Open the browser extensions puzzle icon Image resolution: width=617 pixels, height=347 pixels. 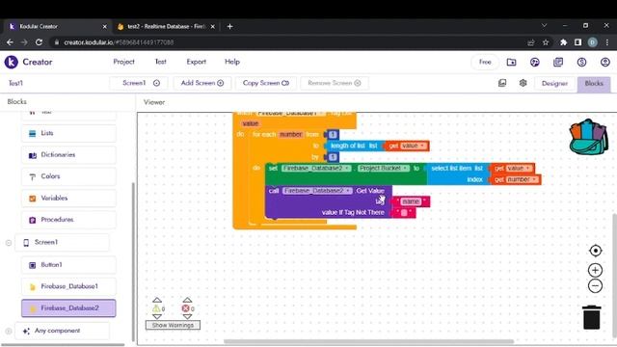click(x=563, y=42)
